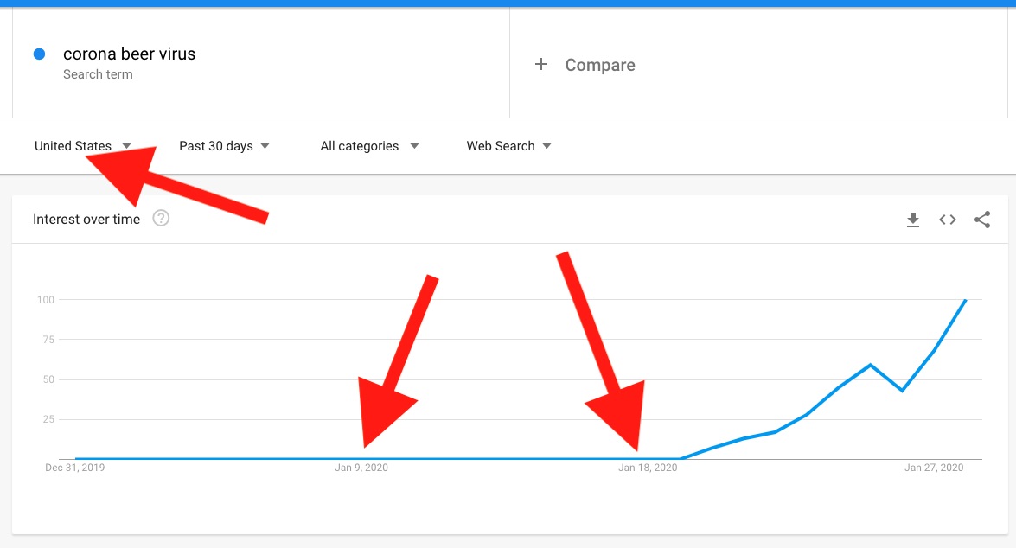Click the blue dot for corona beer virus

[x=40, y=54]
